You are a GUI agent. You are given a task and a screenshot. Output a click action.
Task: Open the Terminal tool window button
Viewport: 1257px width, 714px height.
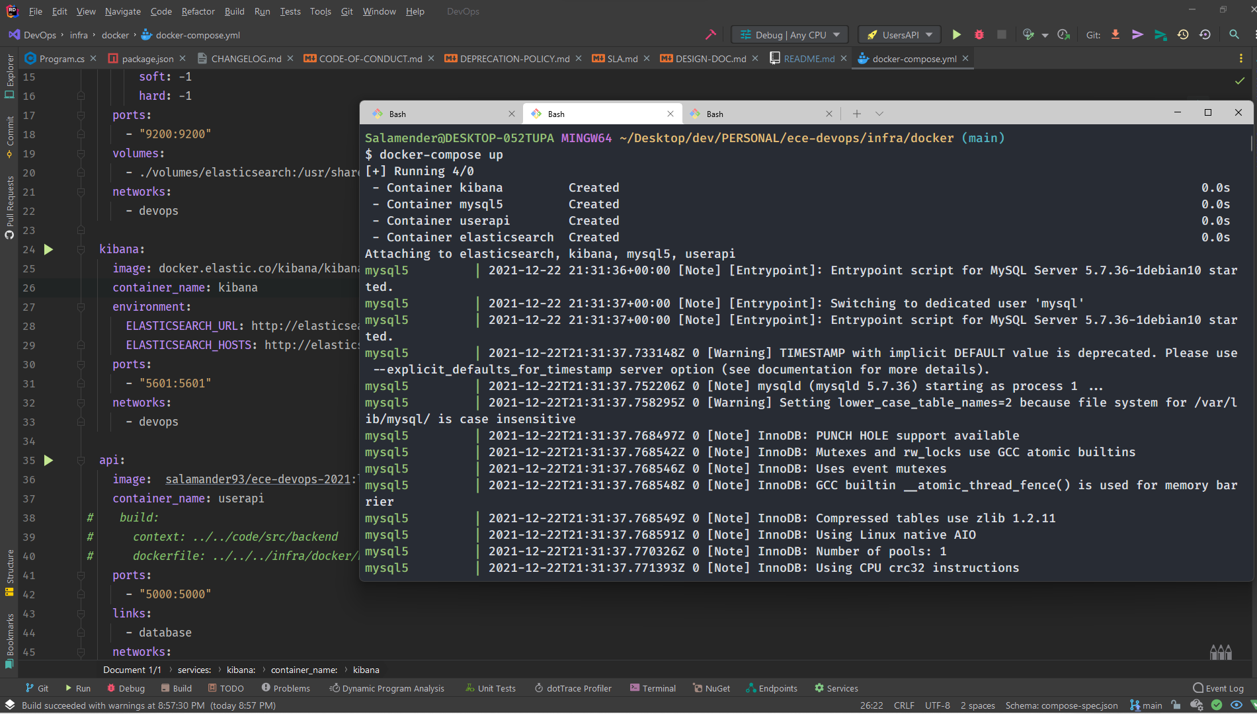pyautogui.click(x=653, y=688)
